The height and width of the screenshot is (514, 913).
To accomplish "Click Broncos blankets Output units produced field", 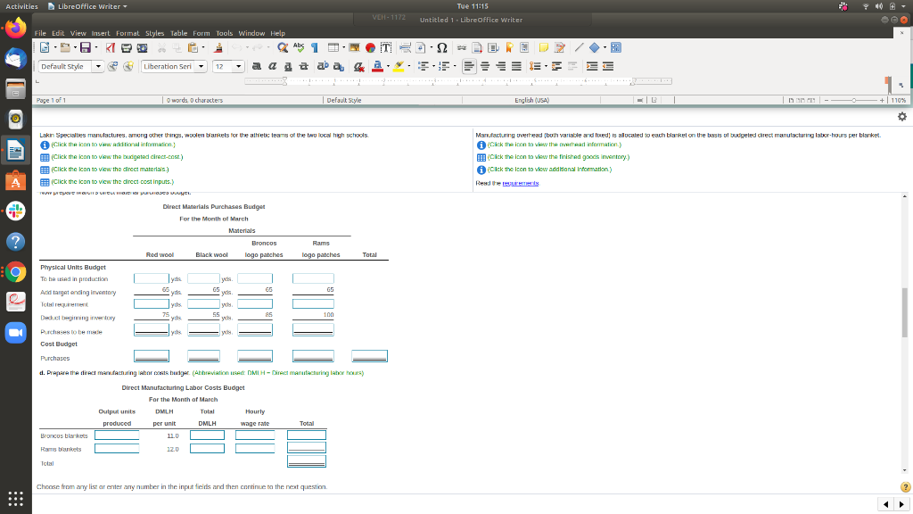I will point(117,435).
